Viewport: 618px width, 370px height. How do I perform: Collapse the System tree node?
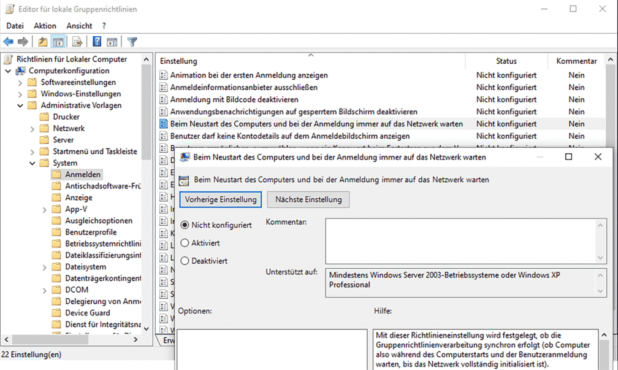click(x=32, y=163)
